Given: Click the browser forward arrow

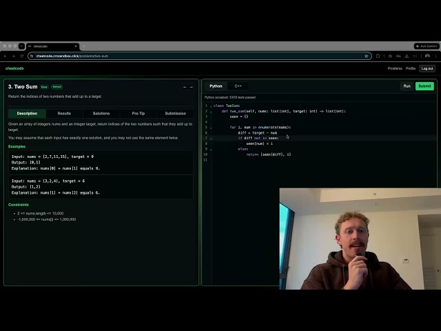Looking at the screenshot, I should (14, 56).
